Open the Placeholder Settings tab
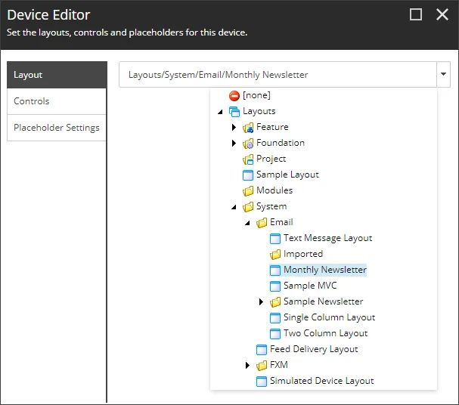Viewport: 459px width, 405px height. tap(57, 128)
